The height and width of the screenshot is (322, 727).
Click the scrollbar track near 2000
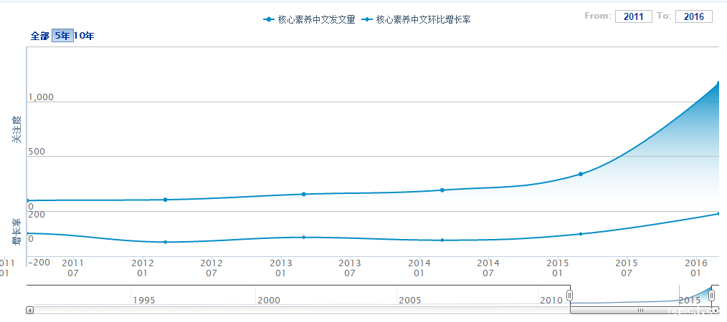click(x=268, y=310)
